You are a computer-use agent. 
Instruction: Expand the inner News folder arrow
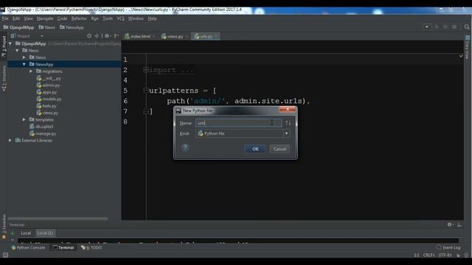coord(24,57)
